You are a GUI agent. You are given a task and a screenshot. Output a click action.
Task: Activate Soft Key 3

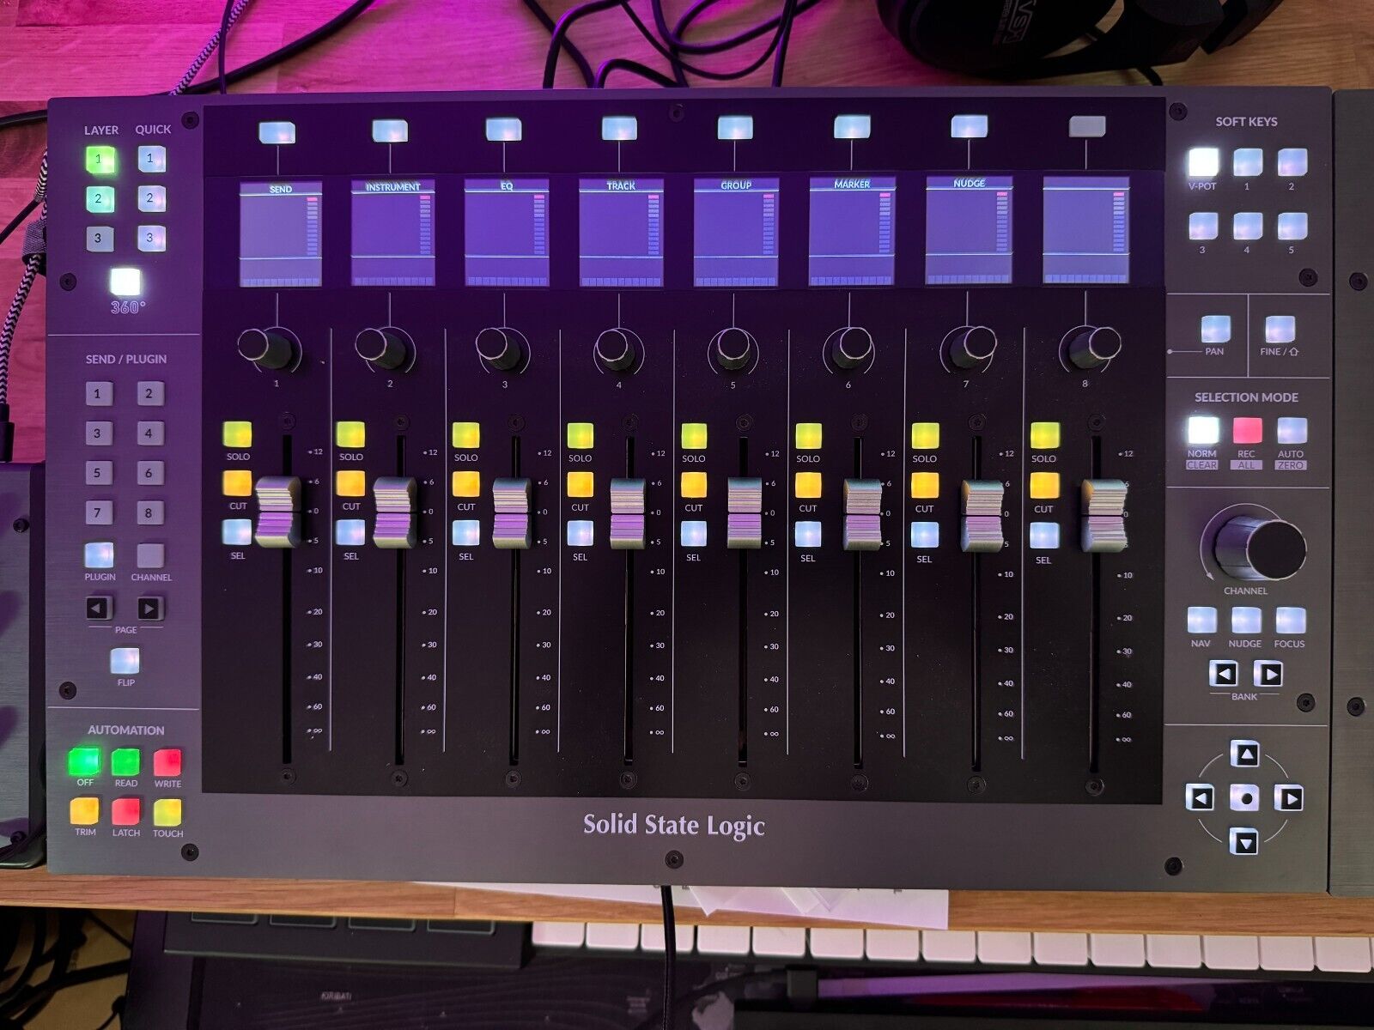pos(1203,227)
